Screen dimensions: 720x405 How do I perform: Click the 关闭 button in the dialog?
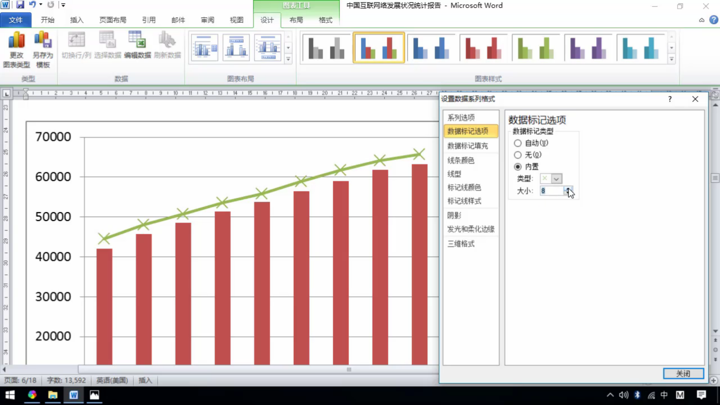[x=683, y=373]
